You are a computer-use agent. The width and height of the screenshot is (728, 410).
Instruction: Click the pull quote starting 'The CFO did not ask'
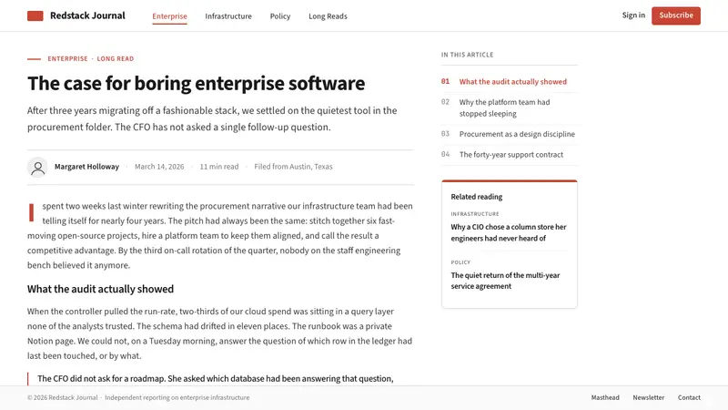pos(216,379)
